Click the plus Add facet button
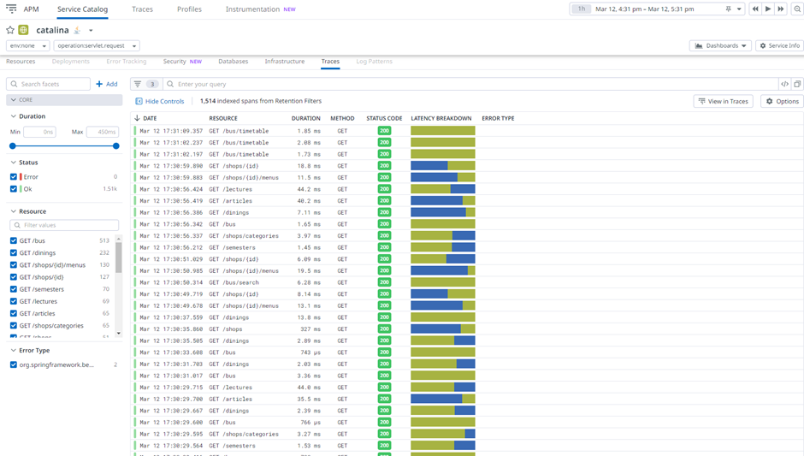 pyautogui.click(x=107, y=84)
